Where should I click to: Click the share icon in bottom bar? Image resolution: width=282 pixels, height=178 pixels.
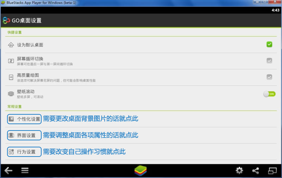(x=256, y=171)
